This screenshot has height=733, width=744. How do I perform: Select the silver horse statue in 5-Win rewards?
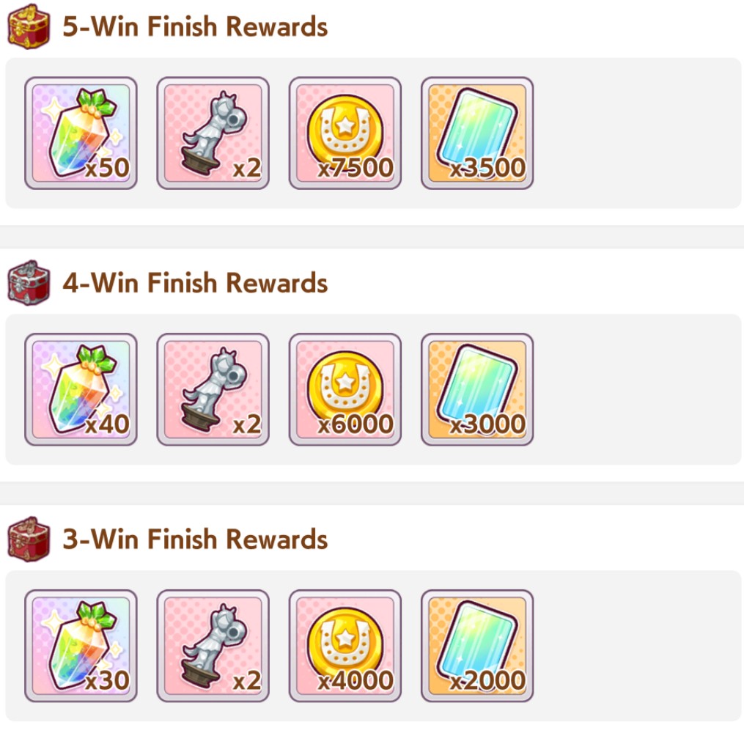click(x=213, y=133)
